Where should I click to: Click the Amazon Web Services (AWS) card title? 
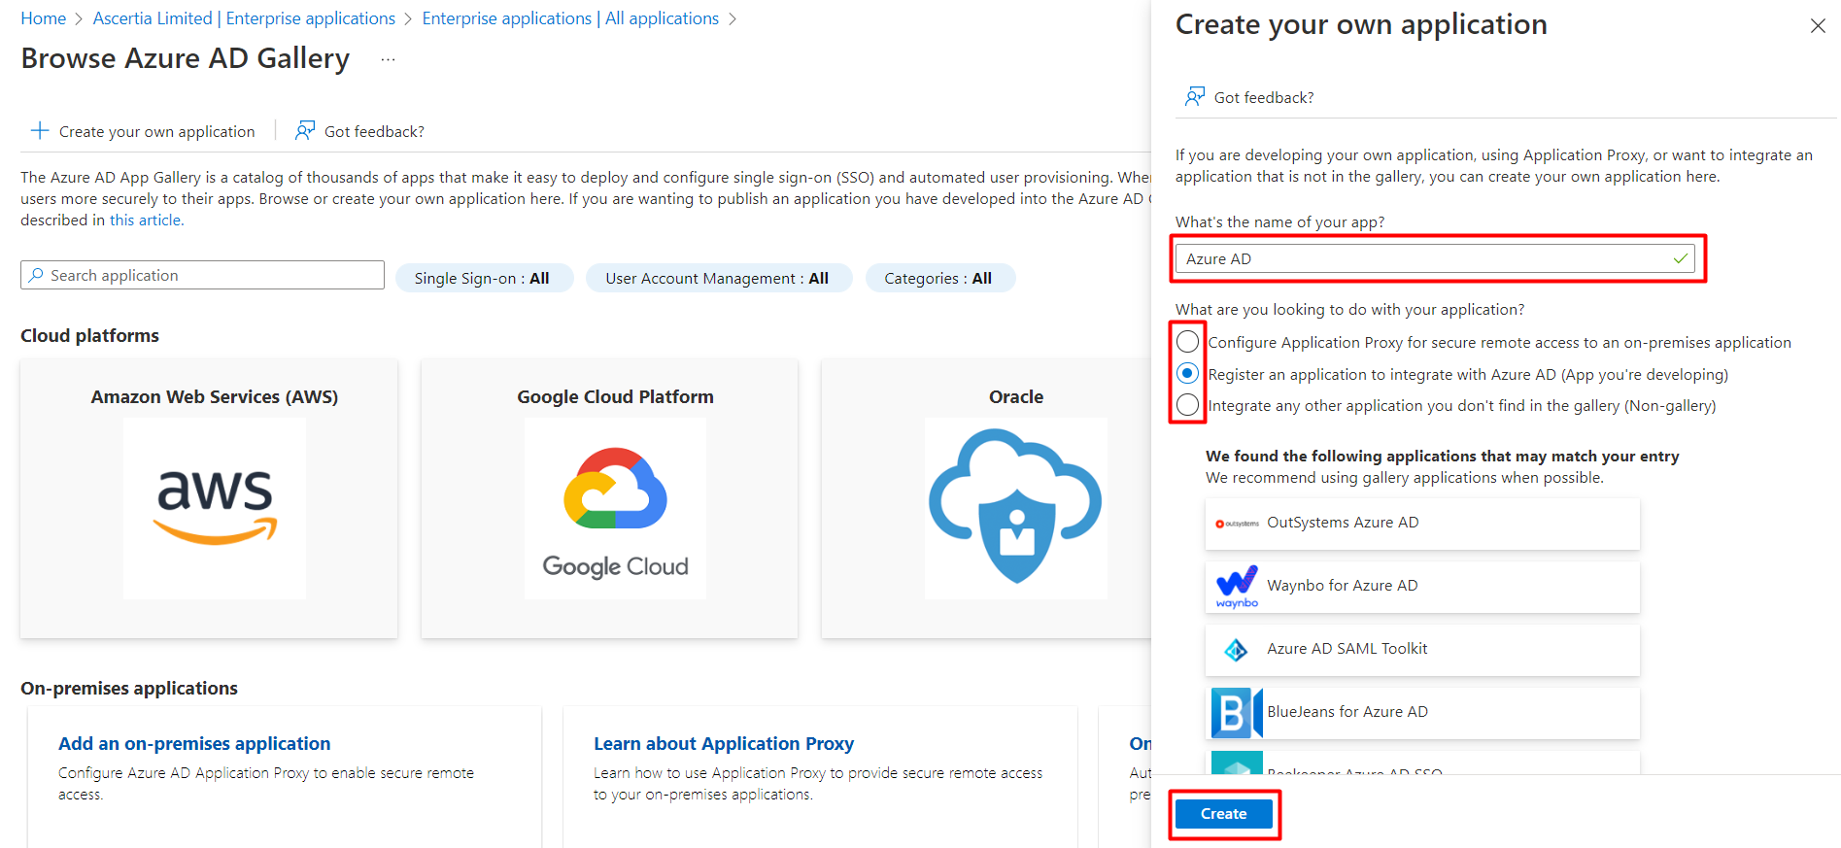click(215, 396)
